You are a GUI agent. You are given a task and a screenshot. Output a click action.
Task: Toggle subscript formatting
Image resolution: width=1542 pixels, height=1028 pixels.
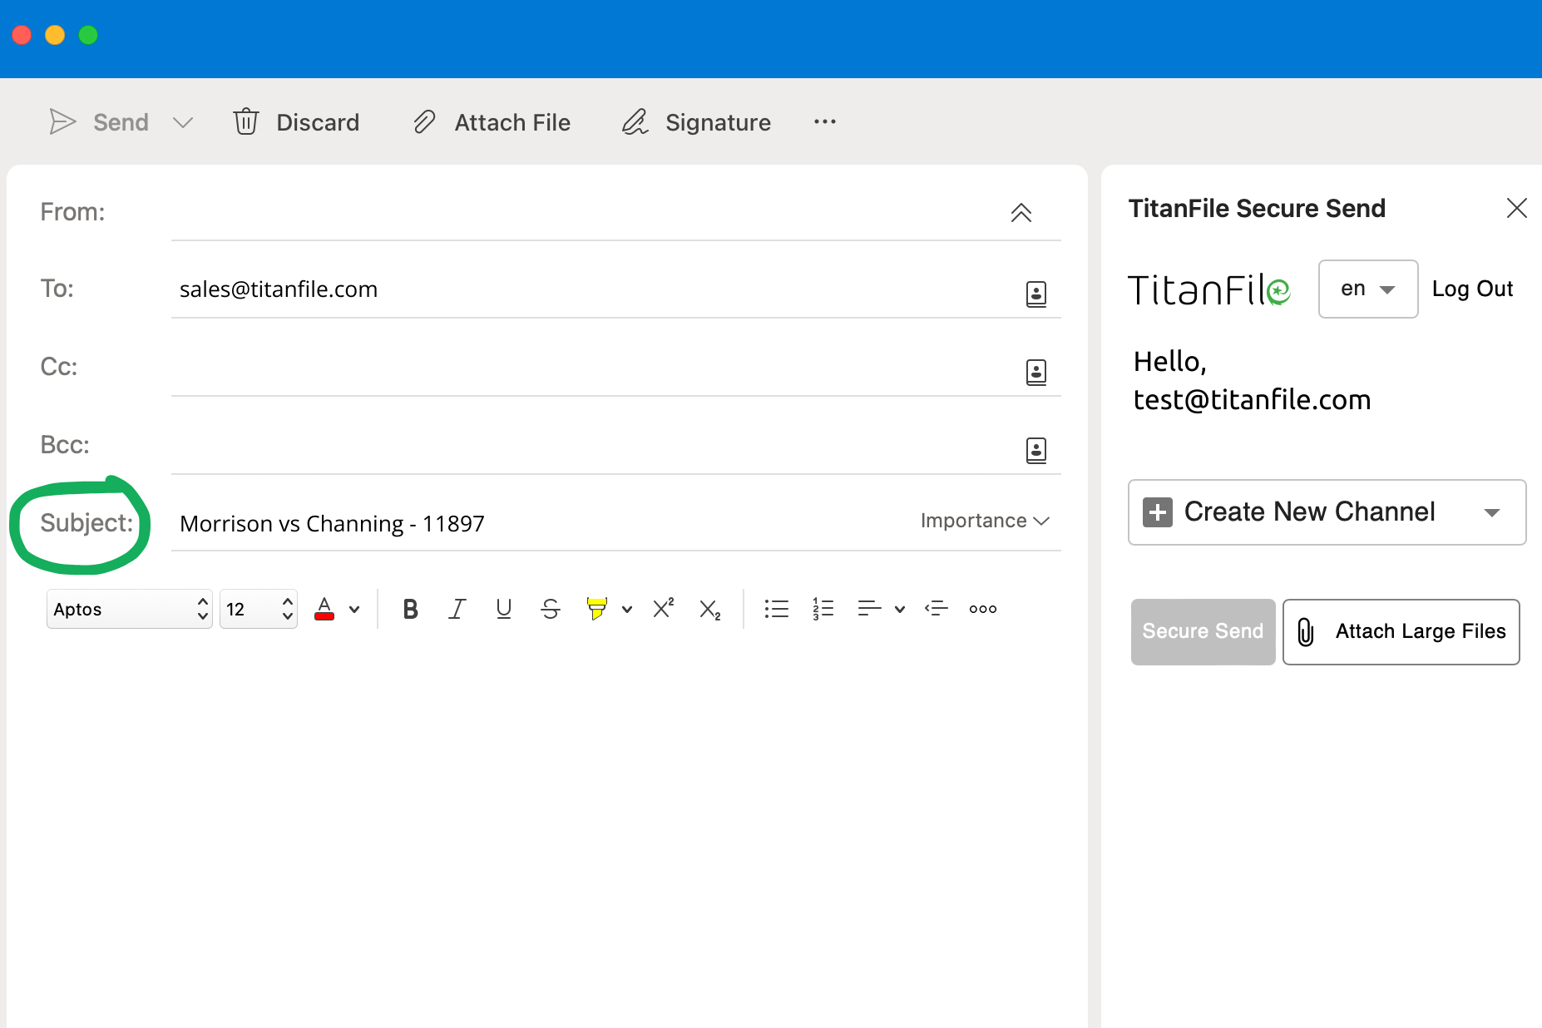[x=709, y=610]
